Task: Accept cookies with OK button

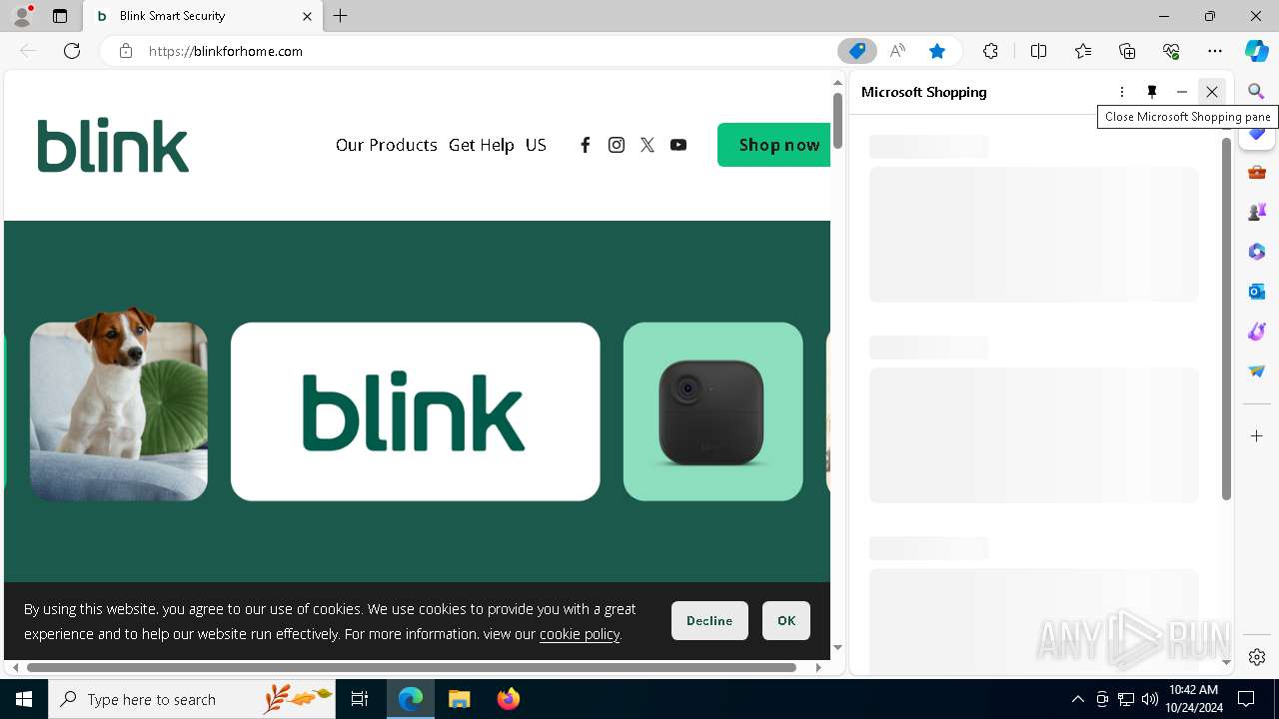Action: [786, 621]
